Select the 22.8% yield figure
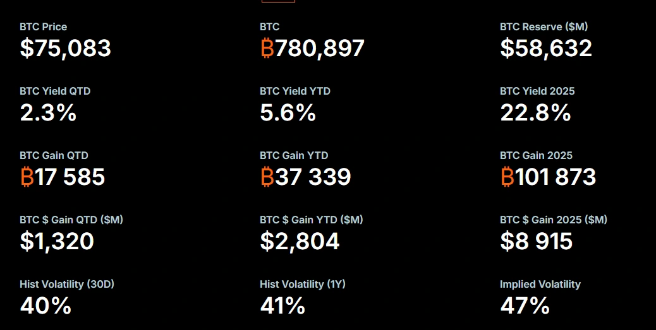This screenshot has height=330, width=656. [535, 113]
